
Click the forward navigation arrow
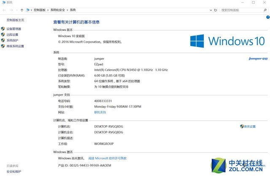pos(11,10)
